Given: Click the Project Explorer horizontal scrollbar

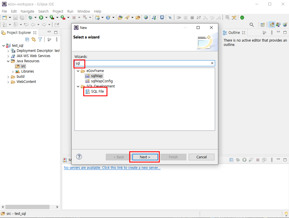Looking at the screenshot, I should tap(27, 207).
